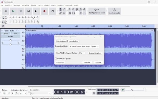Click Fit project to width zoom icon

point(81,9)
